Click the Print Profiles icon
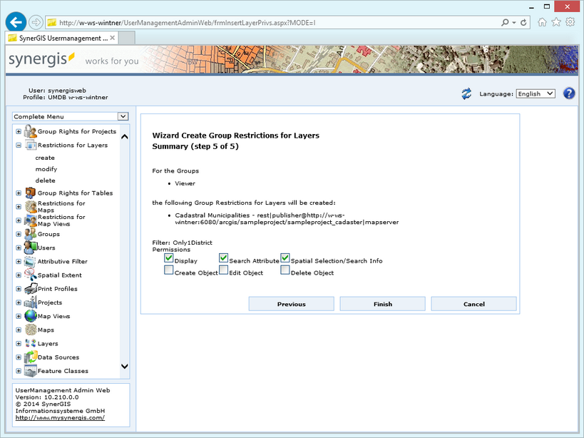This screenshot has height=438, width=584. (x=29, y=288)
